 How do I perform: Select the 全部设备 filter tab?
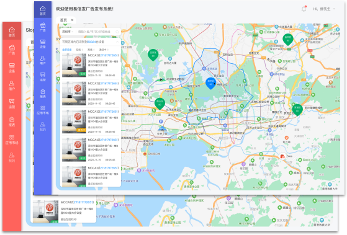pos(67,50)
